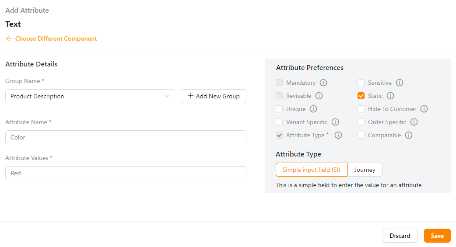Click the info icon beside Static
The width and height of the screenshot is (456, 247).
tap(390, 96)
